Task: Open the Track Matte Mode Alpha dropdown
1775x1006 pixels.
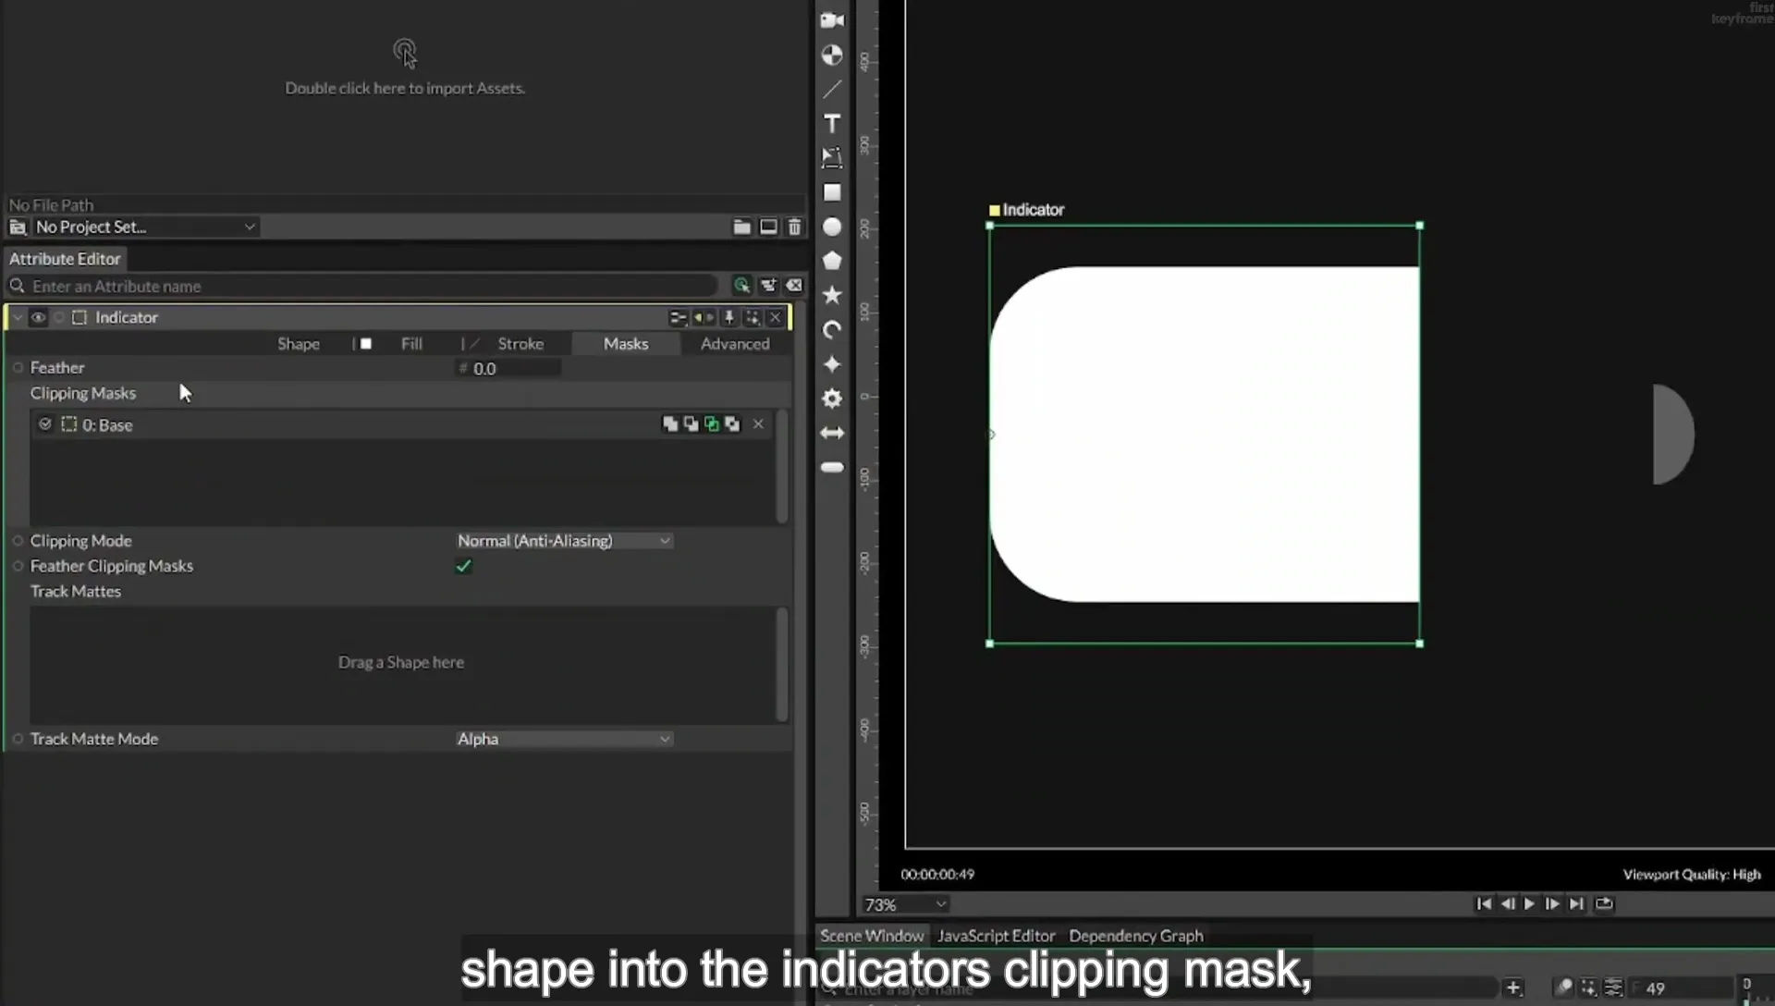Action: coord(564,739)
